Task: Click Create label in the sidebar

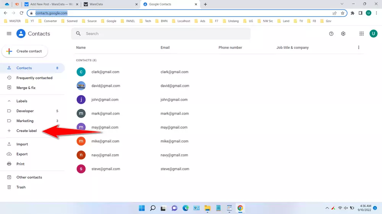Action: coord(26,131)
